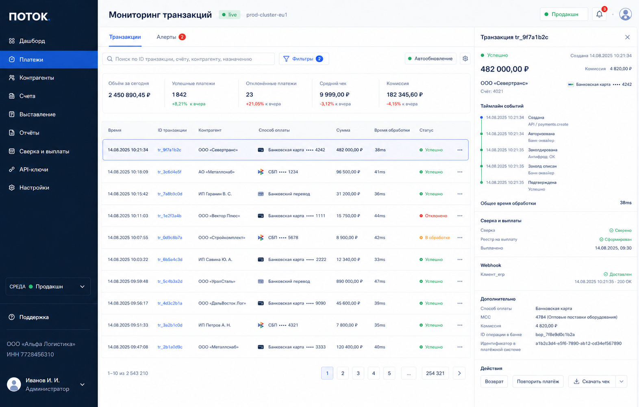The width and height of the screenshot is (639, 407).
Task: Click the Скачать чек button
Action: [x=592, y=381]
